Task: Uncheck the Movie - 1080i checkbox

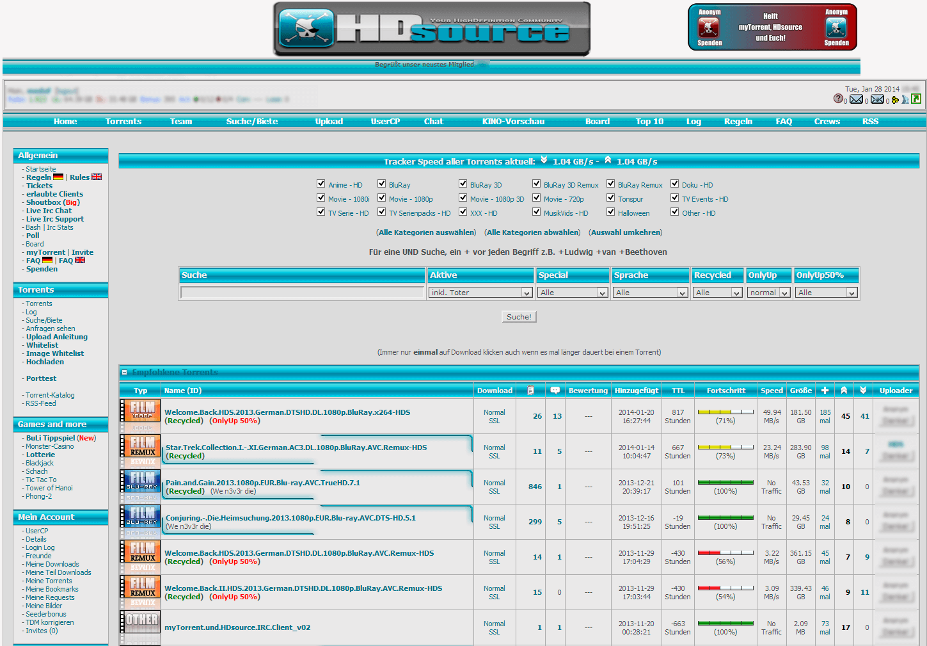Action: tap(321, 198)
